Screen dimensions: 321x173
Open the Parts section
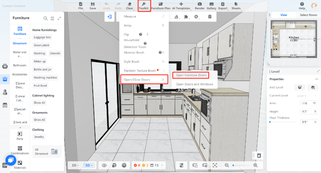click(20, 136)
